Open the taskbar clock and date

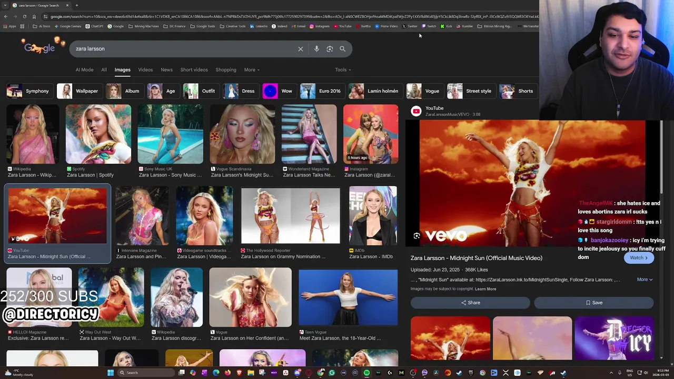tap(661, 373)
